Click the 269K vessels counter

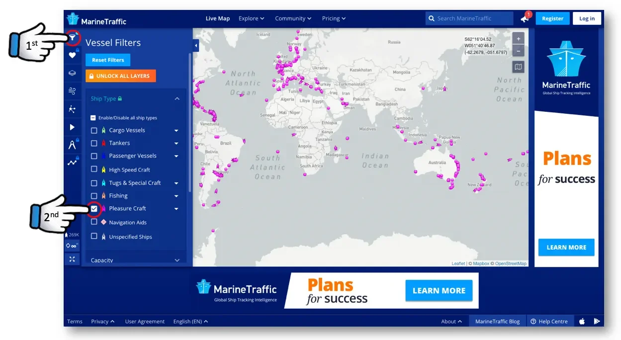72,235
